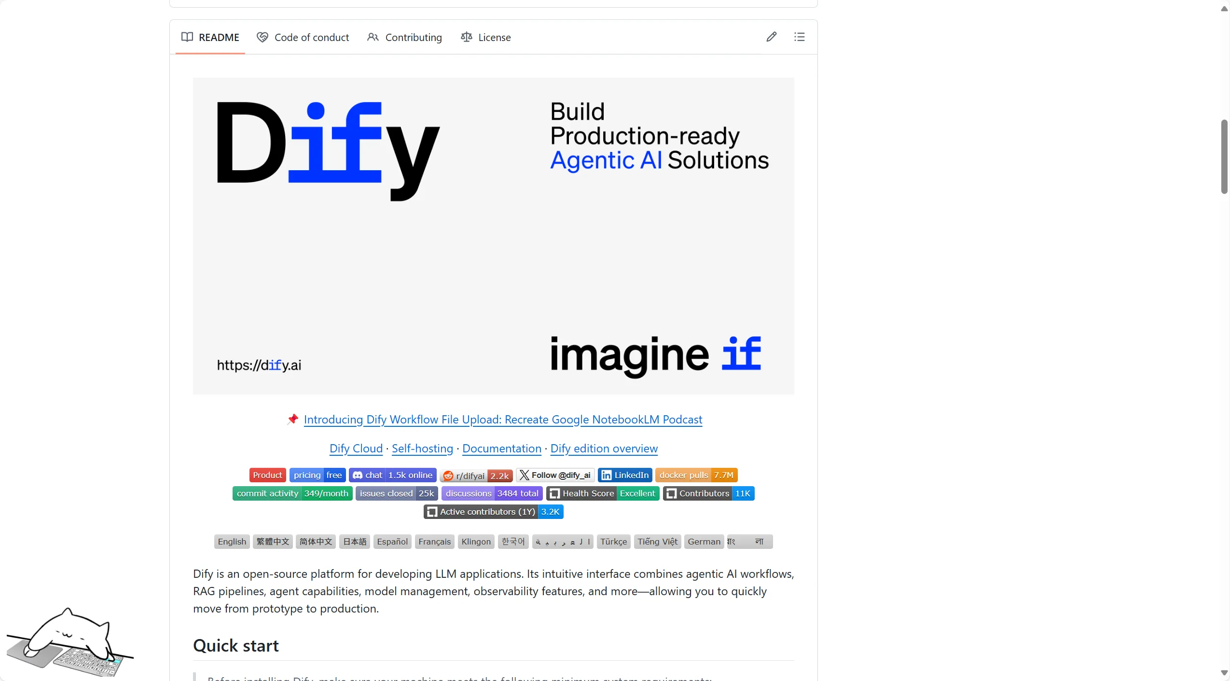Click the Quick start heading
Screen dimensions: 1230x681
[236, 646]
